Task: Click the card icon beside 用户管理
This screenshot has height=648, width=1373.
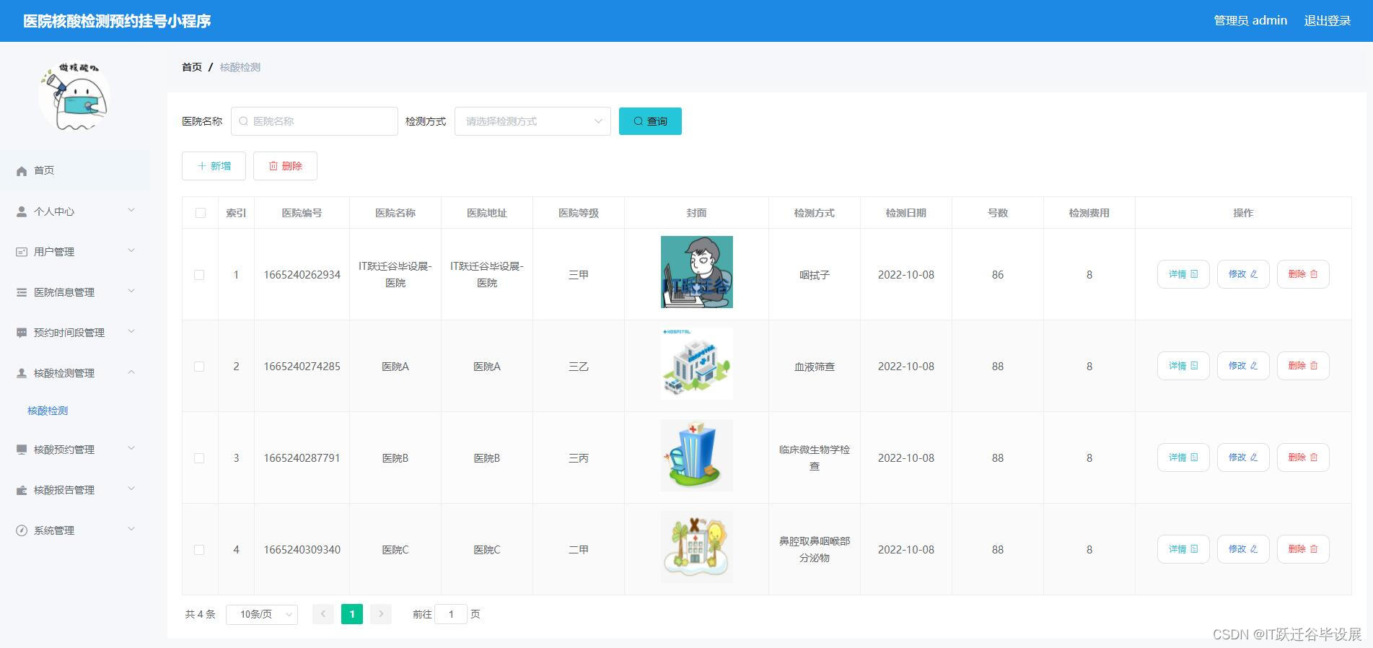Action: pos(22,252)
